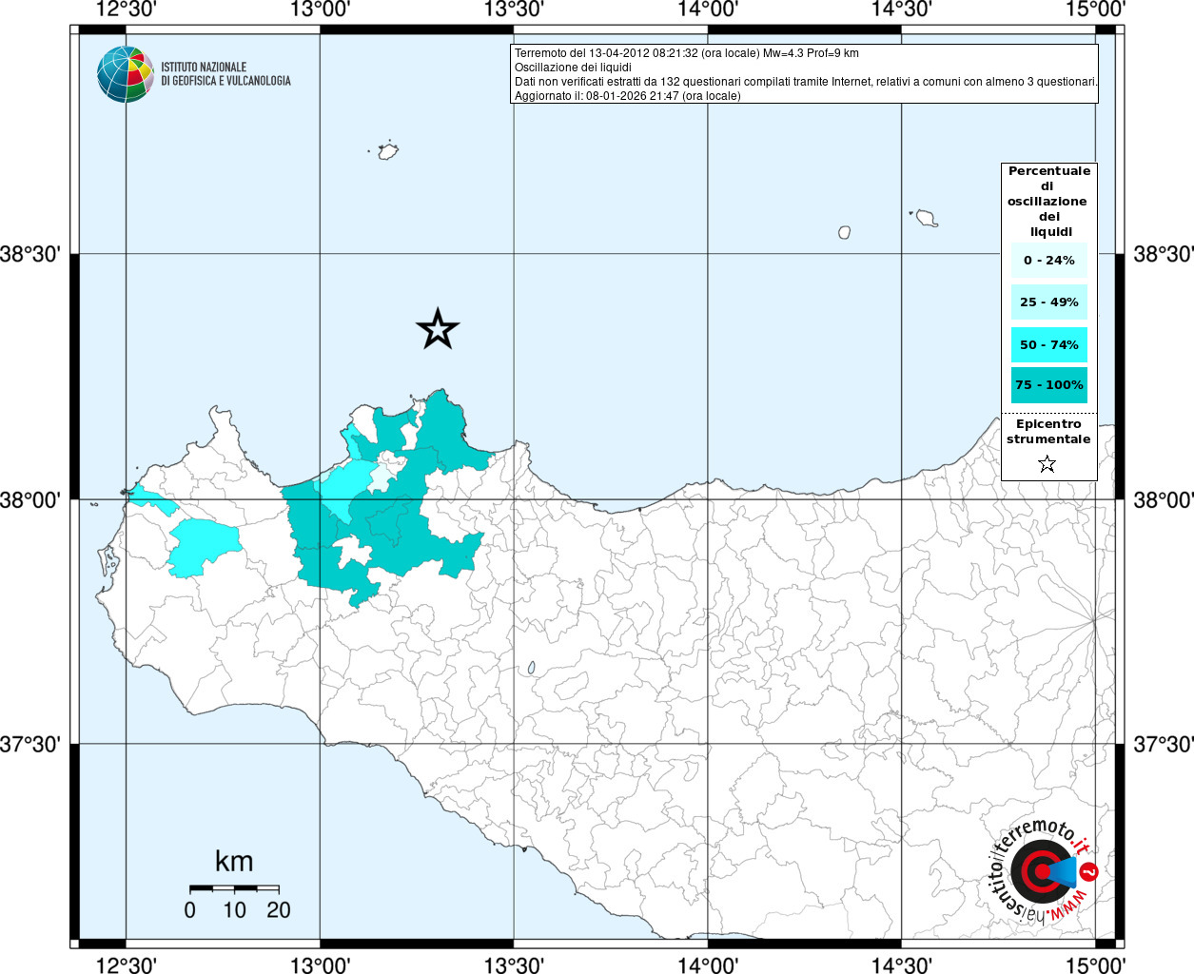Click the 13°00' label on the top axis
Viewport: 1194px width, 974px height.
[321, 10]
